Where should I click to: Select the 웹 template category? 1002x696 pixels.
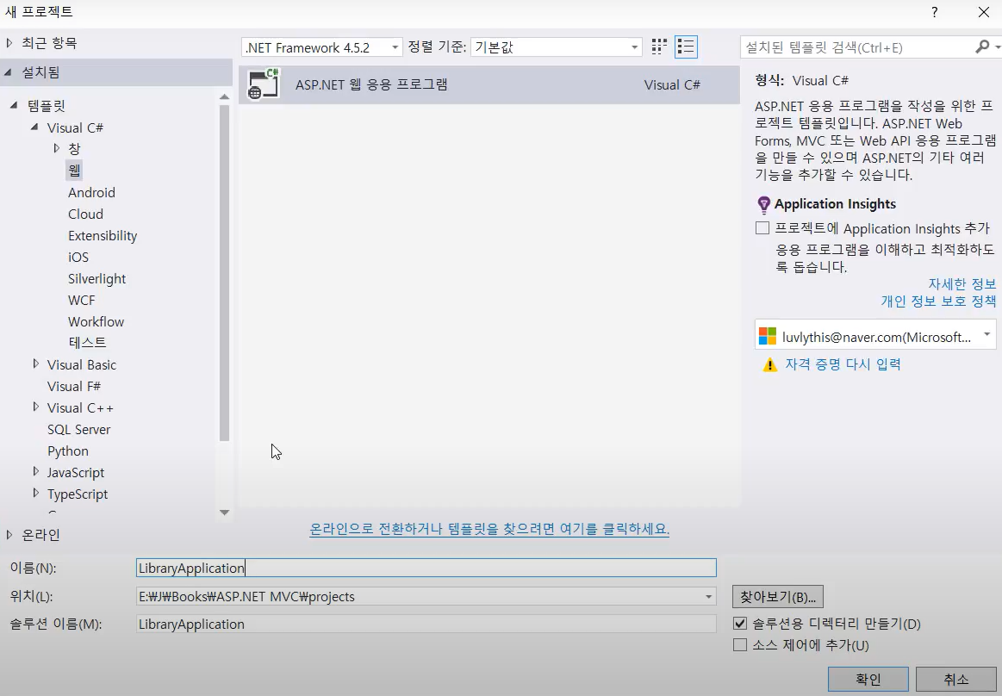pos(74,170)
